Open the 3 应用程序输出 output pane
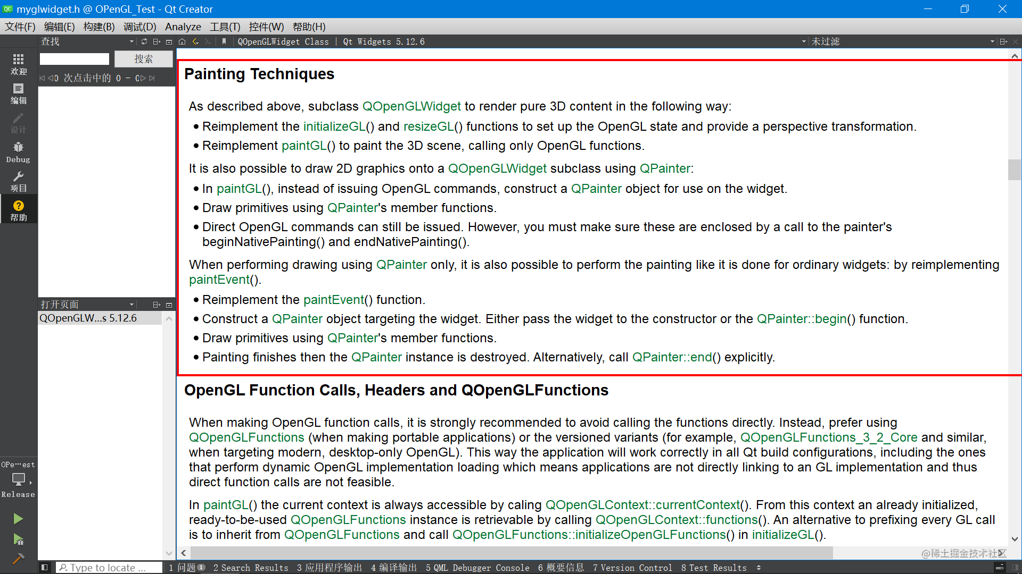This screenshot has width=1022, height=574. [329, 568]
